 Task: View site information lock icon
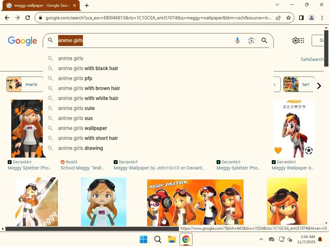coord(40,18)
